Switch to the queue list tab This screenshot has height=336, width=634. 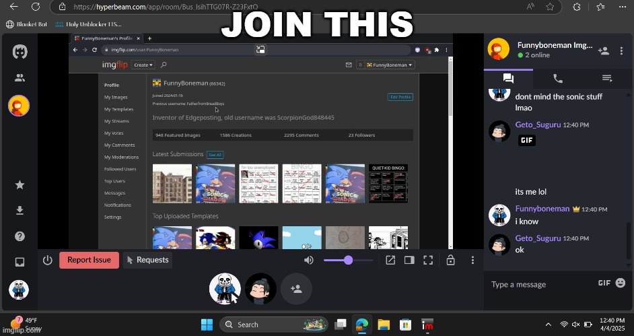(x=607, y=78)
